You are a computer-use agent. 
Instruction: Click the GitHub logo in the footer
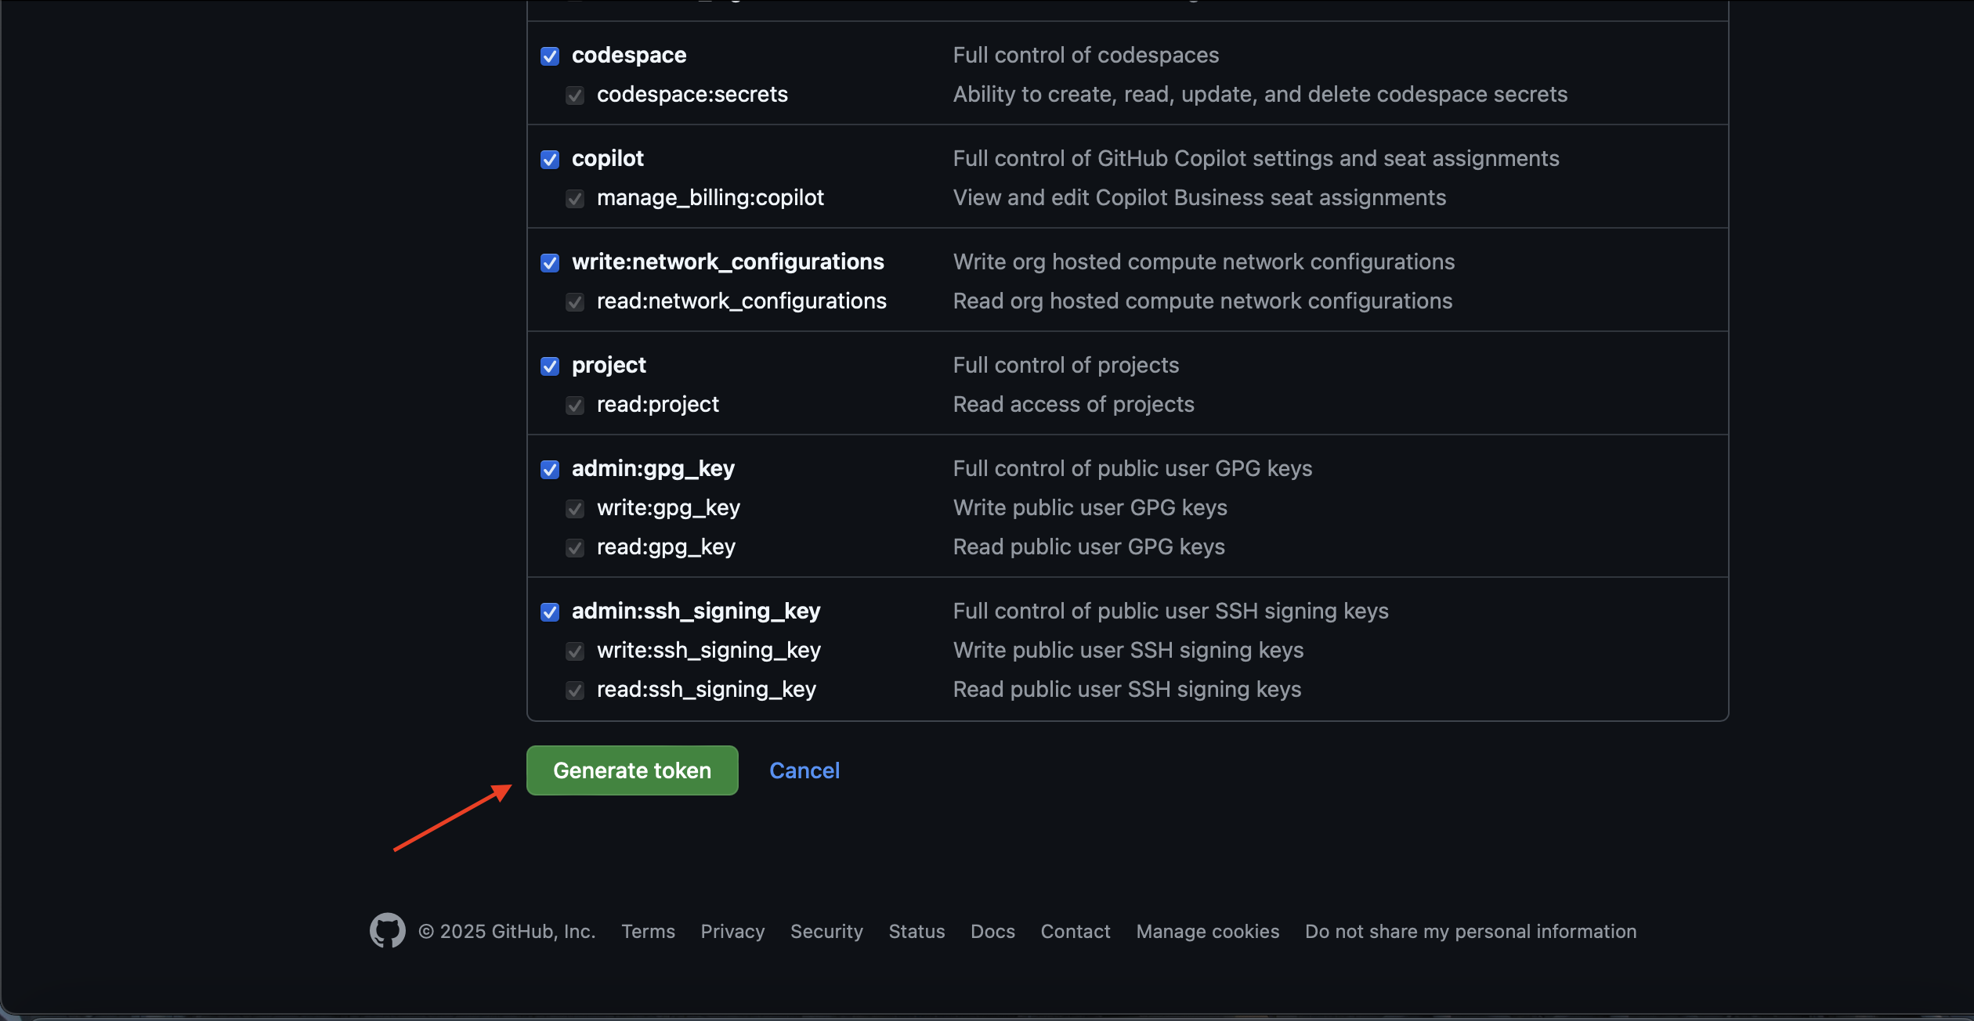click(388, 930)
